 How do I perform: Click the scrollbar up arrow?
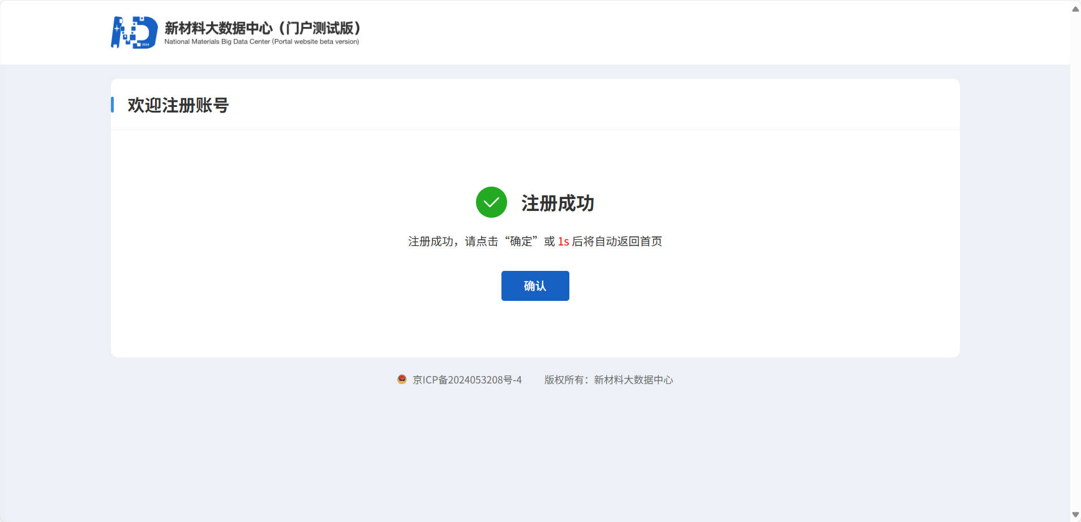tap(1075, 9)
